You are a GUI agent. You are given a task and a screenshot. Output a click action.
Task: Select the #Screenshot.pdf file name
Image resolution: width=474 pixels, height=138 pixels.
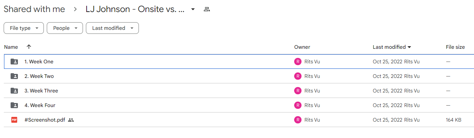[45, 120]
